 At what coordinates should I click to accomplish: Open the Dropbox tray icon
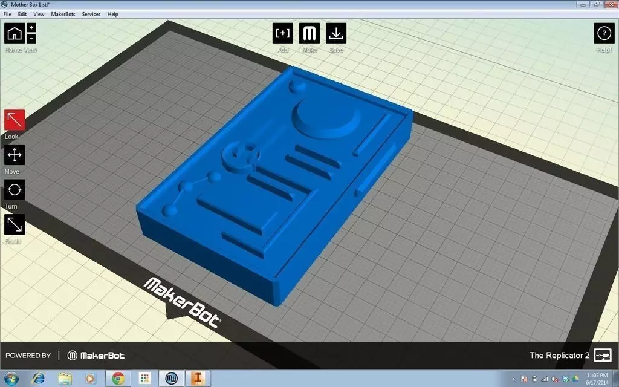(x=565, y=379)
